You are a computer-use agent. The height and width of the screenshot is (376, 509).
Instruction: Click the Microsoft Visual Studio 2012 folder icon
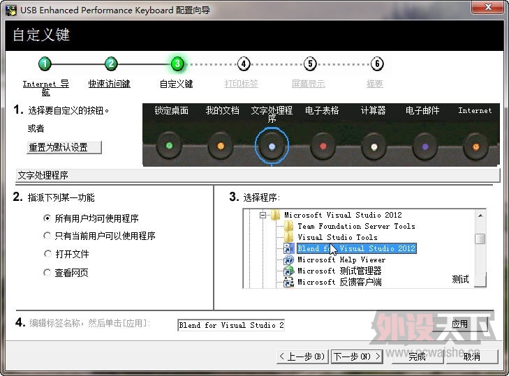[x=275, y=215]
